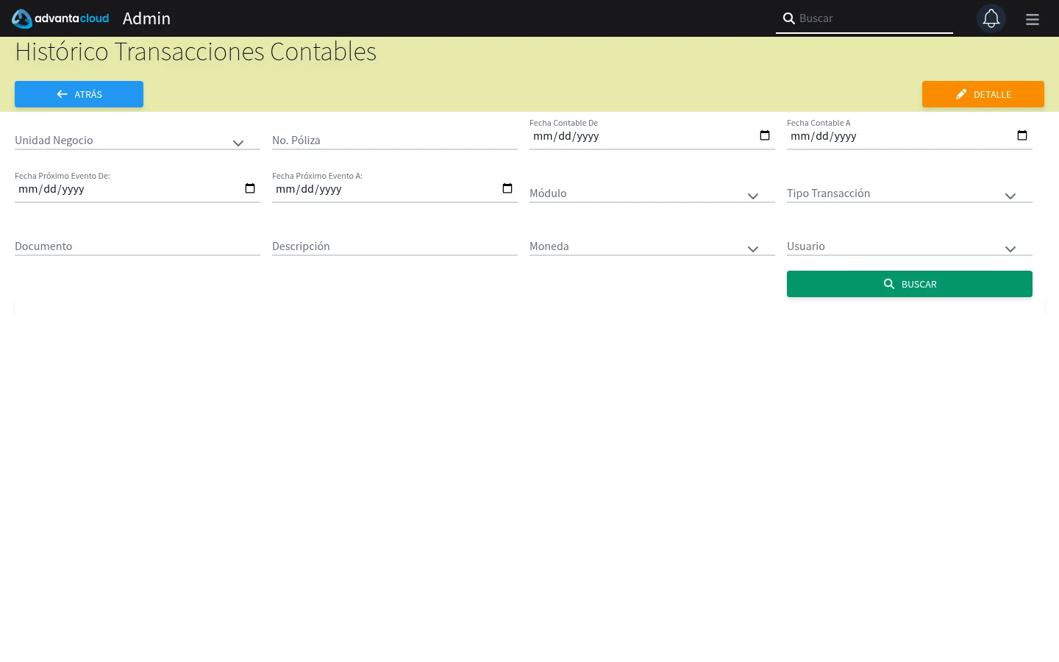Open the DETALLE button
Screen dimensions: 1059x662
coord(983,94)
